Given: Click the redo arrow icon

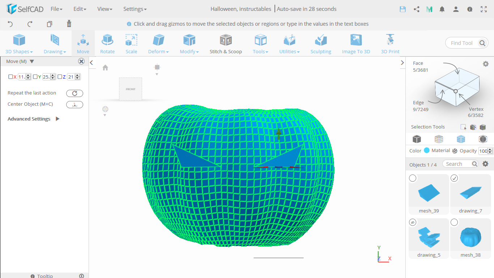Looking at the screenshot, I should (30, 24).
